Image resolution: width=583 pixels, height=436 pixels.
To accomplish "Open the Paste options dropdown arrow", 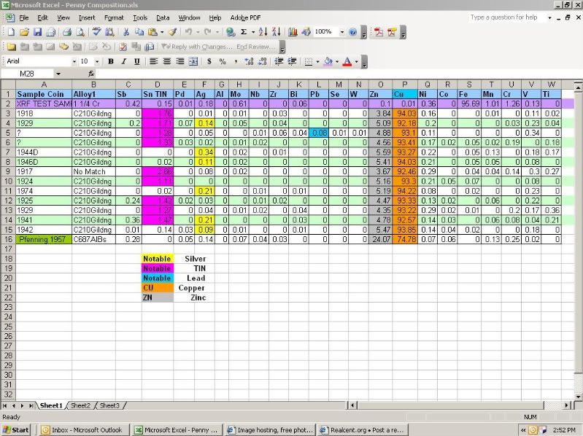I will (x=162, y=32).
